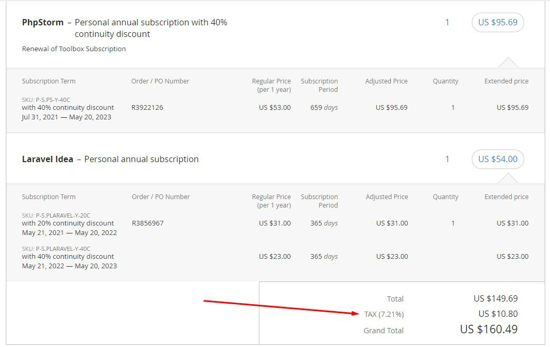Image resolution: width=550 pixels, height=347 pixels.
Task: Click the grand total US $160.49
Action: [489, 330]
